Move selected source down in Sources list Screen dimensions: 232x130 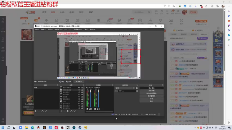coord(75,111)
